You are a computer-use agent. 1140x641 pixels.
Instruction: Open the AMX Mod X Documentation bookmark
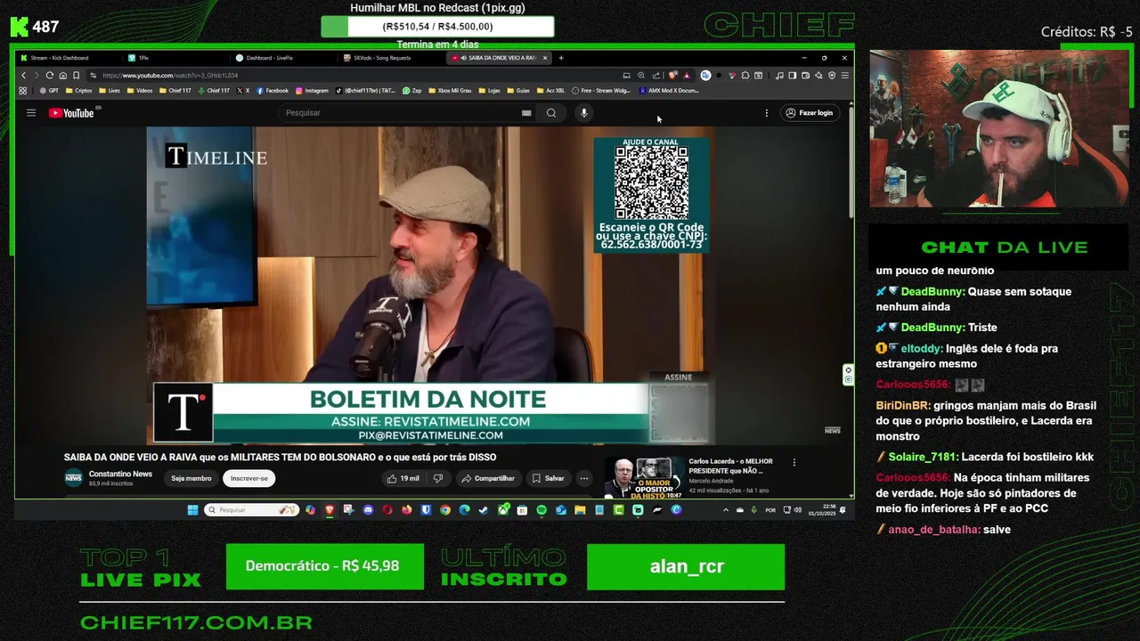pyautogui.click(x=670, y=91)
